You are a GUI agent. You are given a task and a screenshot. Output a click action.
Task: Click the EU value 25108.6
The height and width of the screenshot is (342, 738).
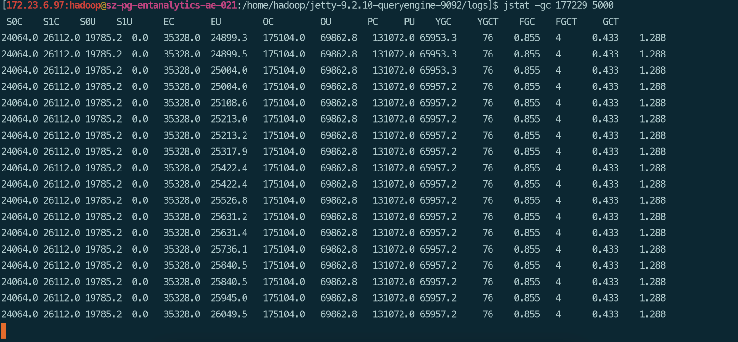point(229,103)
